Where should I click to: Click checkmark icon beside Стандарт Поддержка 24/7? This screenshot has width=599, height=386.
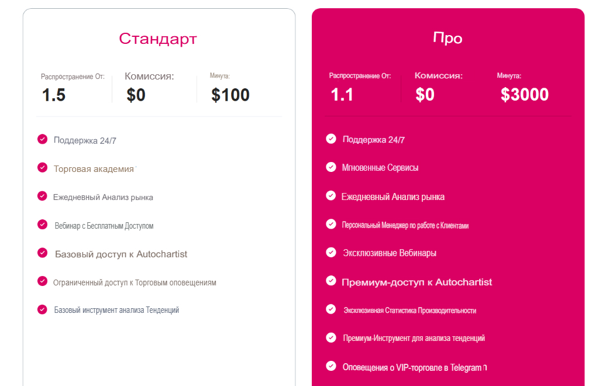tap(42, 139)
